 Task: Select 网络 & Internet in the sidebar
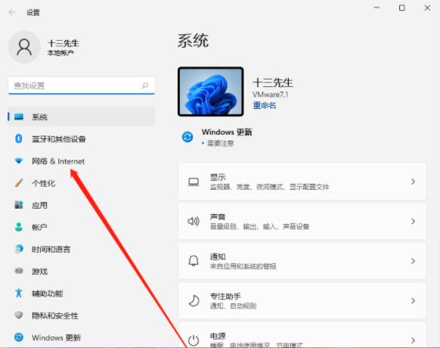[x=82, y=161]
